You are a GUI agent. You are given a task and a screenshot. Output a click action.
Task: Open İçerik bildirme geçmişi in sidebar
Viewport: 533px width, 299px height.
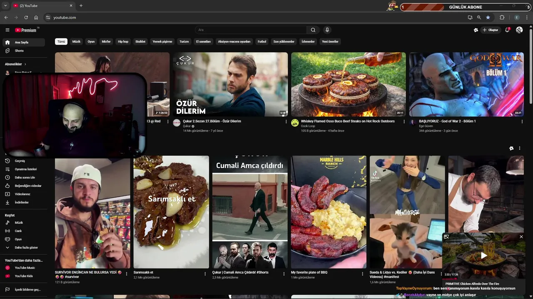[x=24, y=289]
